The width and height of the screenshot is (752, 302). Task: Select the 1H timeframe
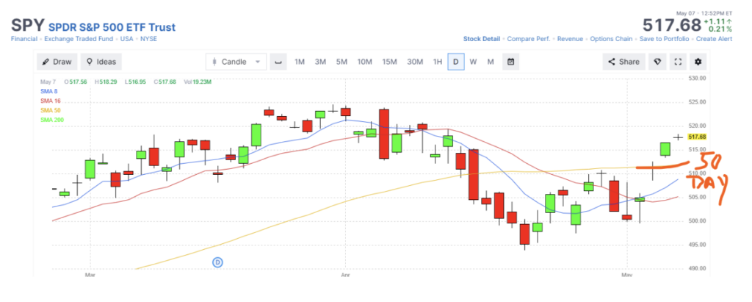438,62
